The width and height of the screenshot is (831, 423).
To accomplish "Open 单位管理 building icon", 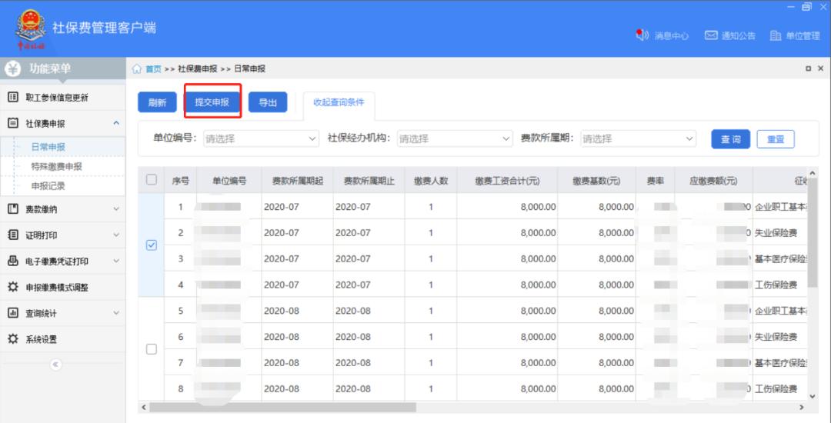I will click(x=775, y=35).
